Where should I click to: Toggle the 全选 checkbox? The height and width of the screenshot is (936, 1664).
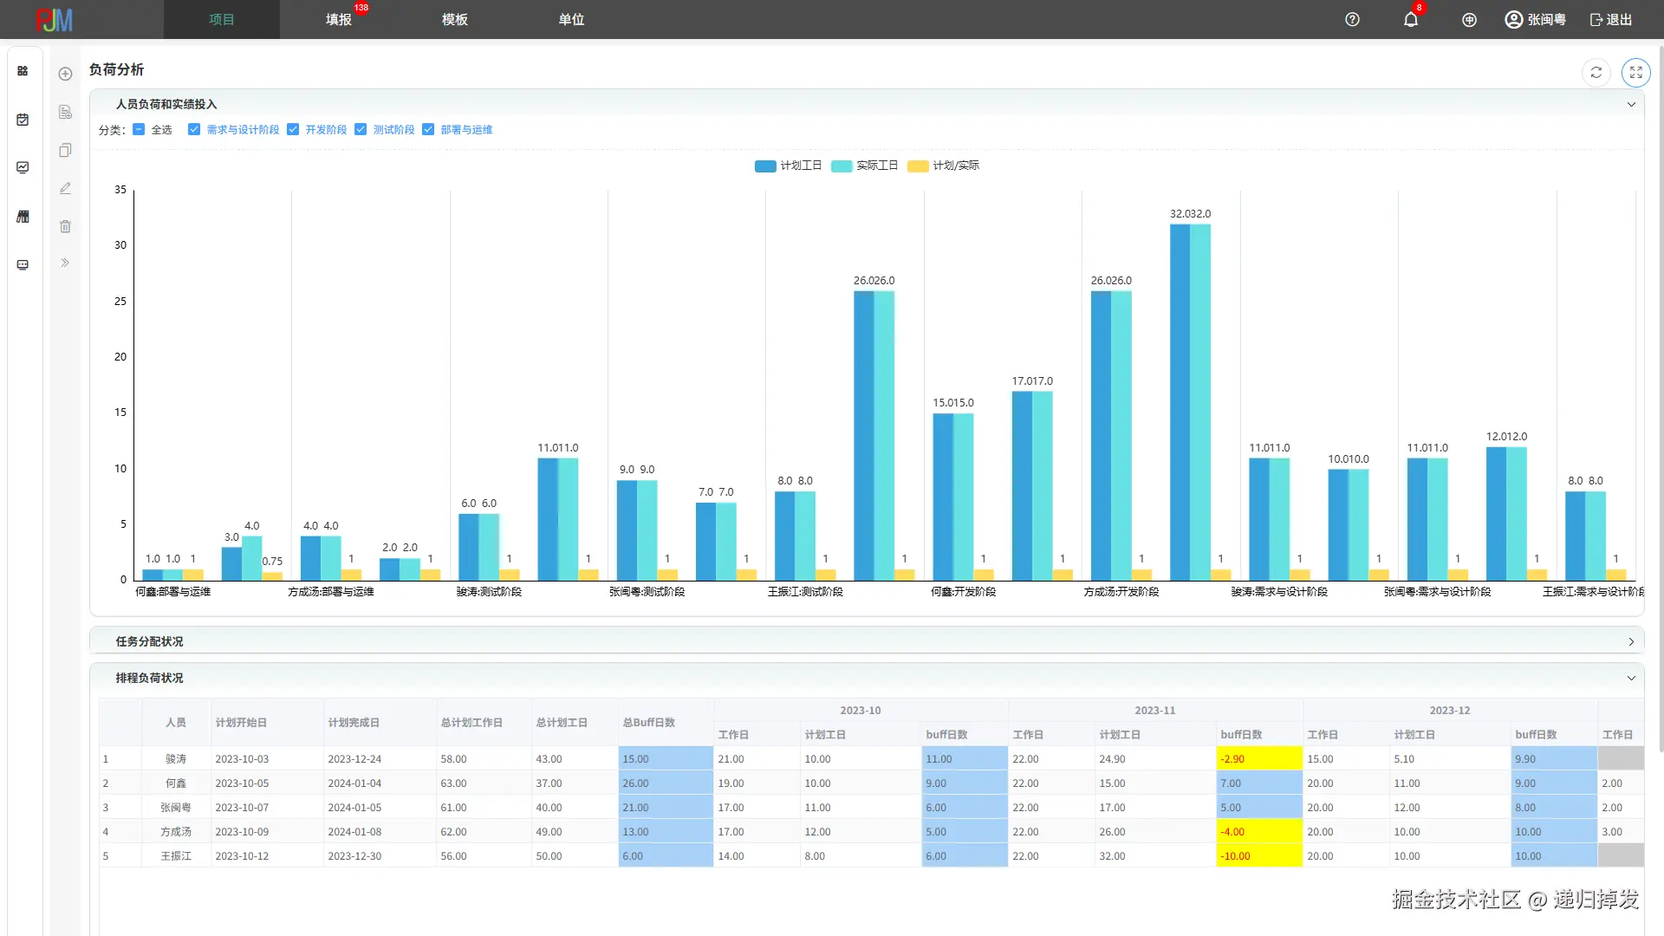[139, 129]
